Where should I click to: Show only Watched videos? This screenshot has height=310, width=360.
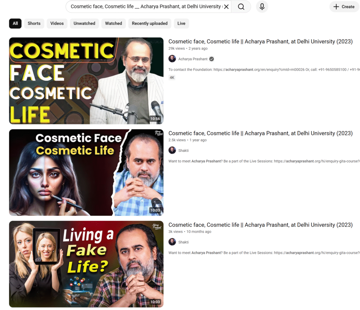point(114,24)
